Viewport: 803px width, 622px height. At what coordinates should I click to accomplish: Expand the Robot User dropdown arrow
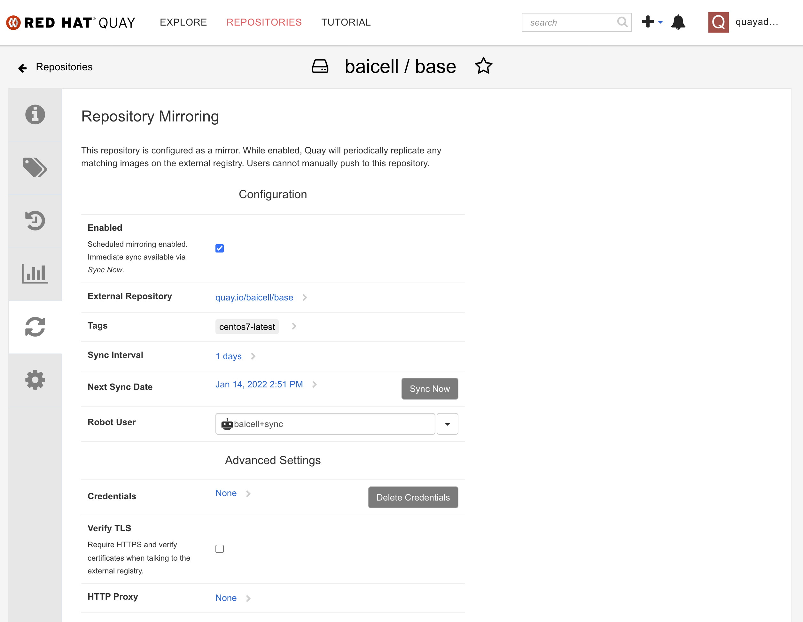point(447,424)
